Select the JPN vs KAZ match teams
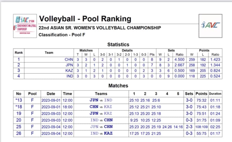Image resolution: width=232 pixels, height=142 pixels. (x=101, y=113)
